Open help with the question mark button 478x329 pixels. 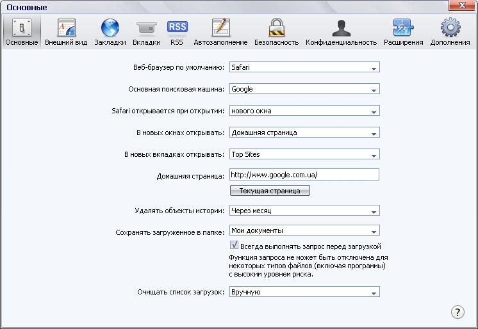tap(457, 312)
